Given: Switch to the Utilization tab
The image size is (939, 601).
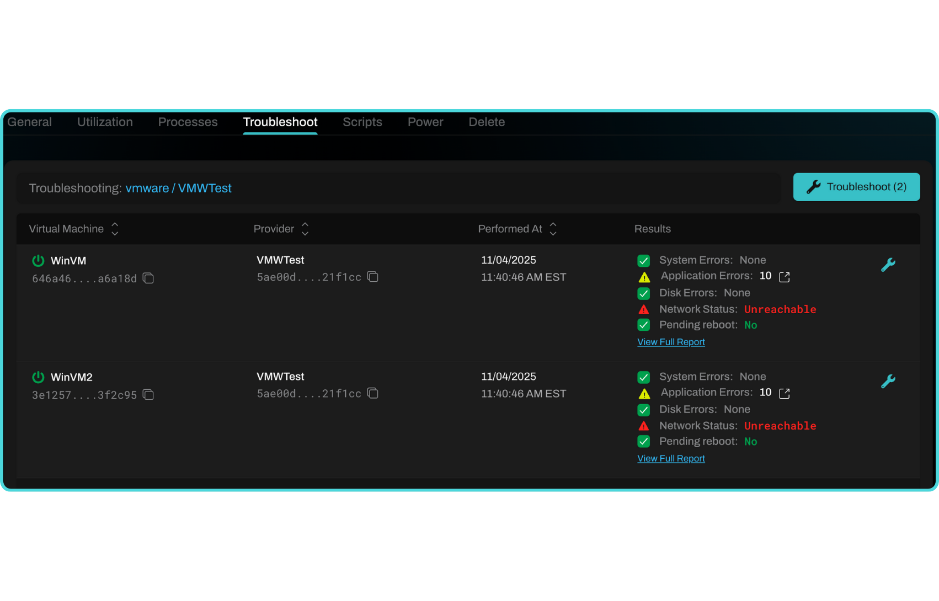Looking at the screenshot, I should (x=105, y=122).
